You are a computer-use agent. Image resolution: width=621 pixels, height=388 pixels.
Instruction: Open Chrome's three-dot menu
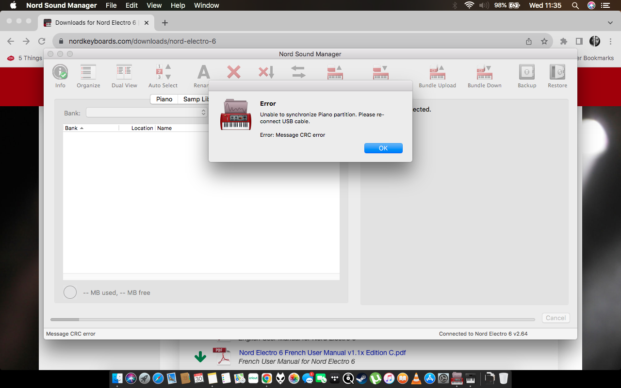click(x=610, y=41)
